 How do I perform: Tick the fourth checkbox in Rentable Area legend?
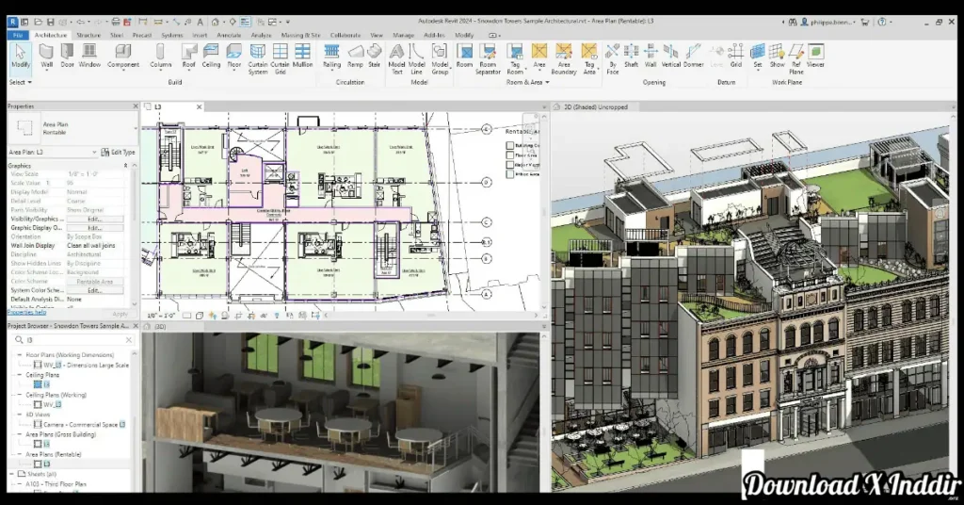509,174
